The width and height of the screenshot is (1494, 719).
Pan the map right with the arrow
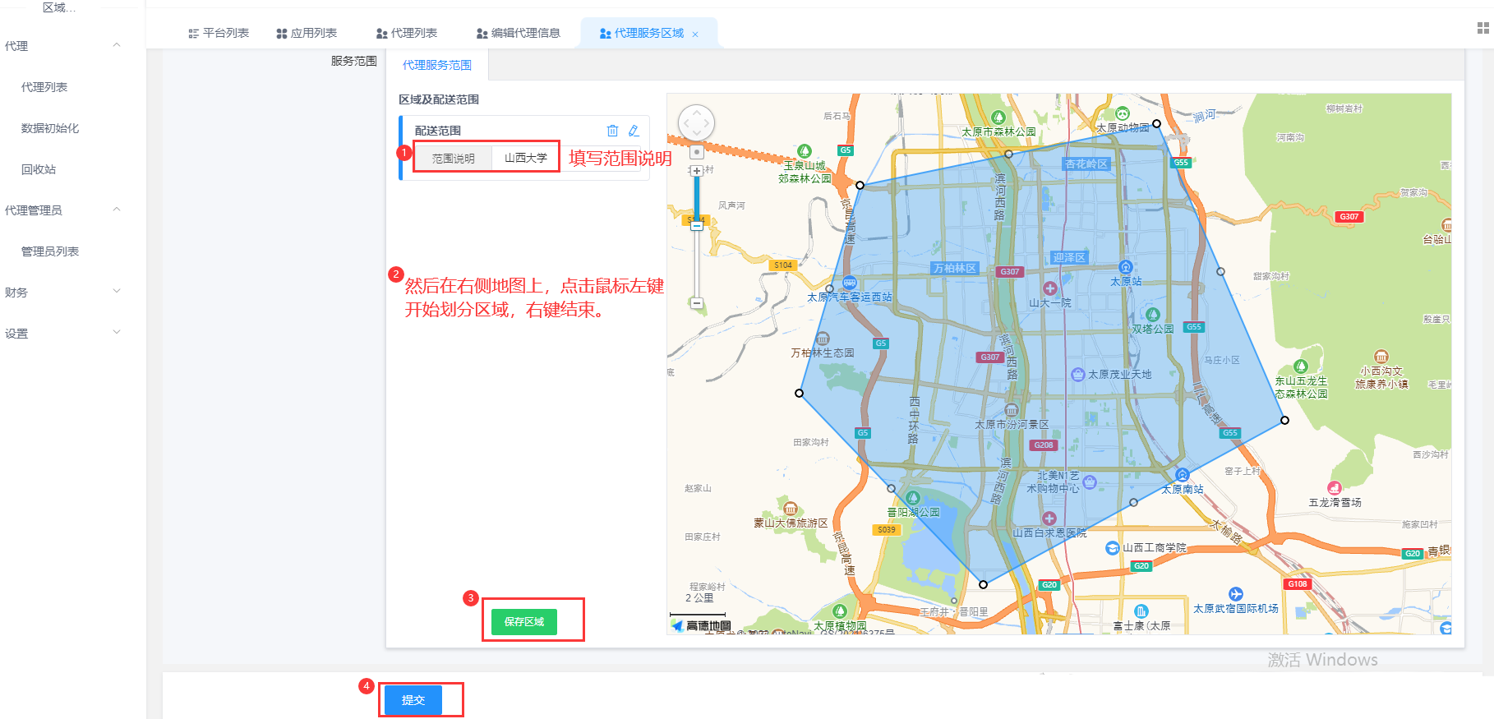[708, 123]
